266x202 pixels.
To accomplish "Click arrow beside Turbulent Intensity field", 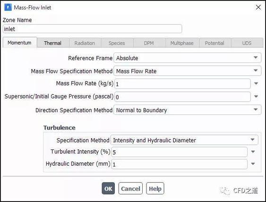I will (253, 152).
